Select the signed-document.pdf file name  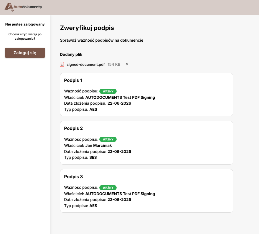86,64
